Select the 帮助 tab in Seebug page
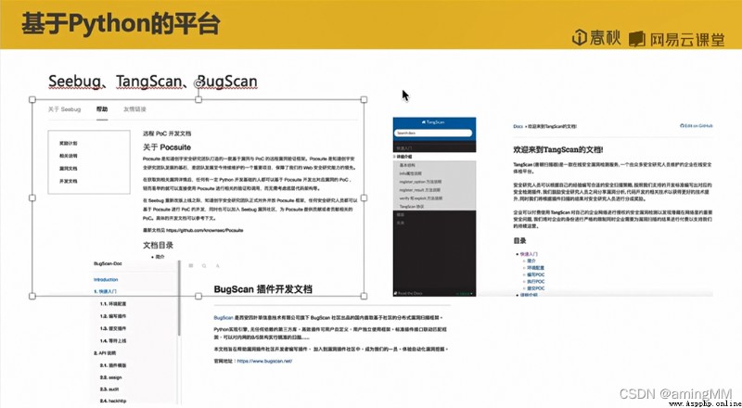The width and height of the screenshot is (742, 408). coord(102,109)
